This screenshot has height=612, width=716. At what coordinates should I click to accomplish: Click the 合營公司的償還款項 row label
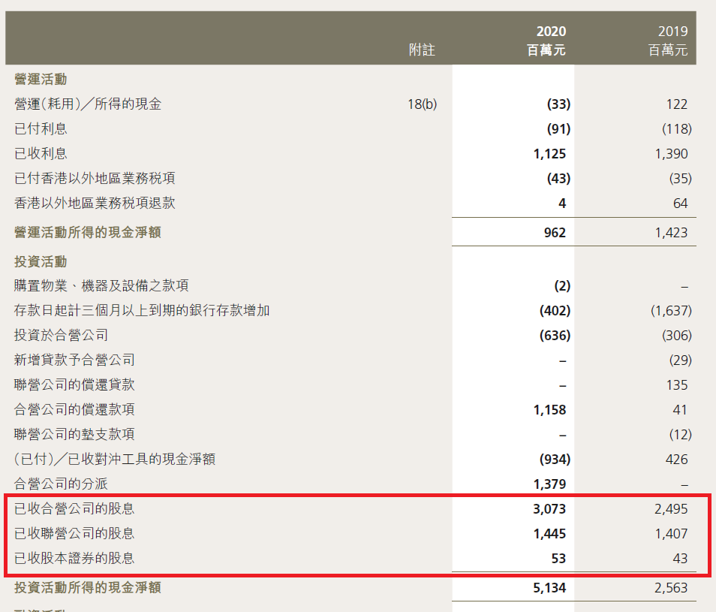pyautogui.click(x=74, y=409)
